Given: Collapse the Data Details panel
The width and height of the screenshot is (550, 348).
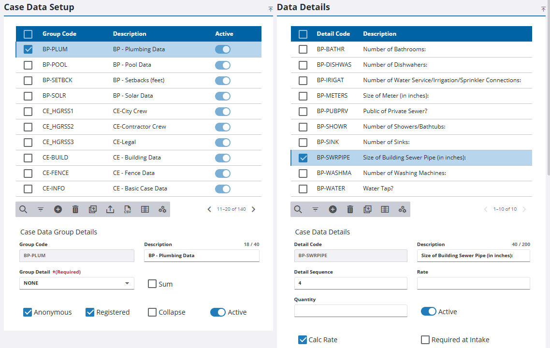Looking at the screenshot, I should pyautogui.click(x=543, y=9).
